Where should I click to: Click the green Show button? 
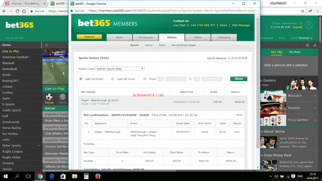(239, 79)
